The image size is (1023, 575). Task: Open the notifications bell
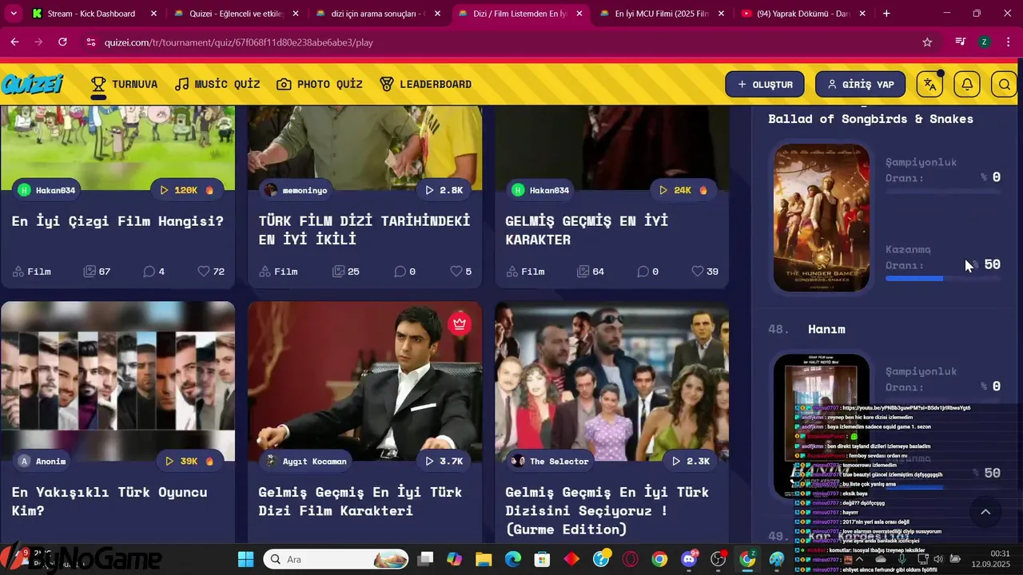[x=967, y=84]
